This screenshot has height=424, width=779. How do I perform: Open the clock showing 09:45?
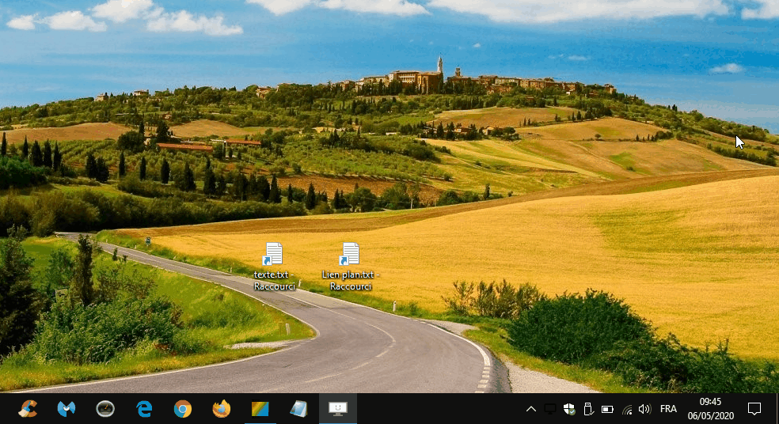click(710, 409)
